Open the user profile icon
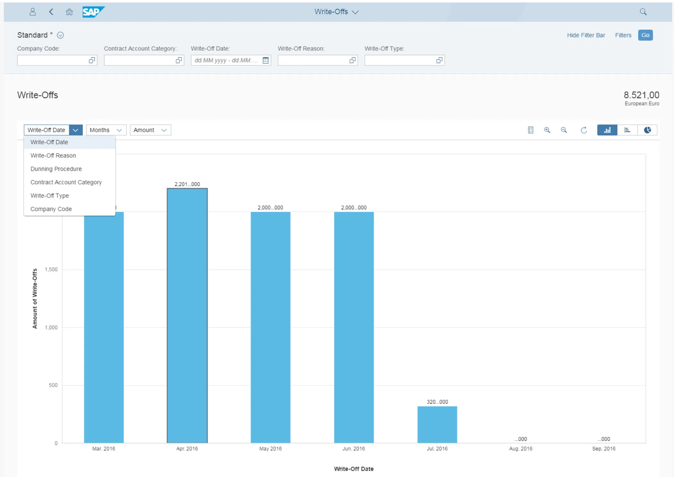The height and width of the screenshot is (477, 674). tap(32, 12)
